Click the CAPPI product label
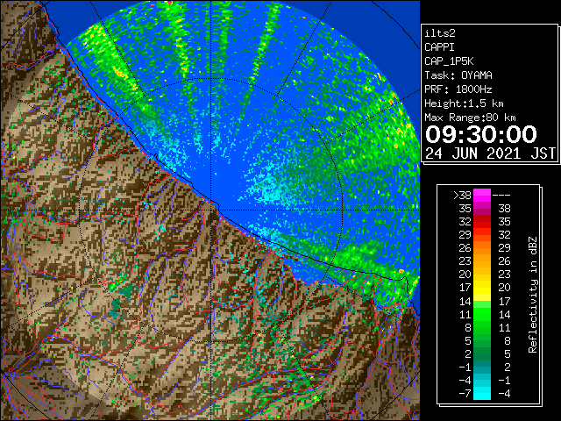Screen dimensions: 561x421 439,47
